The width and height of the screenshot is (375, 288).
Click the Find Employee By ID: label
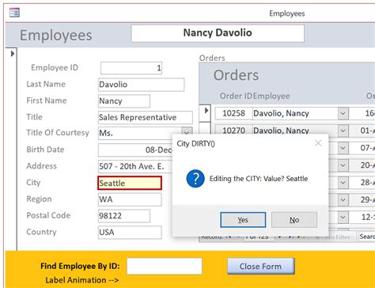pyautogui.click(x=80, y=266)
